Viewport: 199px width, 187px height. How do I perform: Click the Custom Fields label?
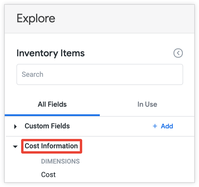pyautogui.click(x=47, y=126)
